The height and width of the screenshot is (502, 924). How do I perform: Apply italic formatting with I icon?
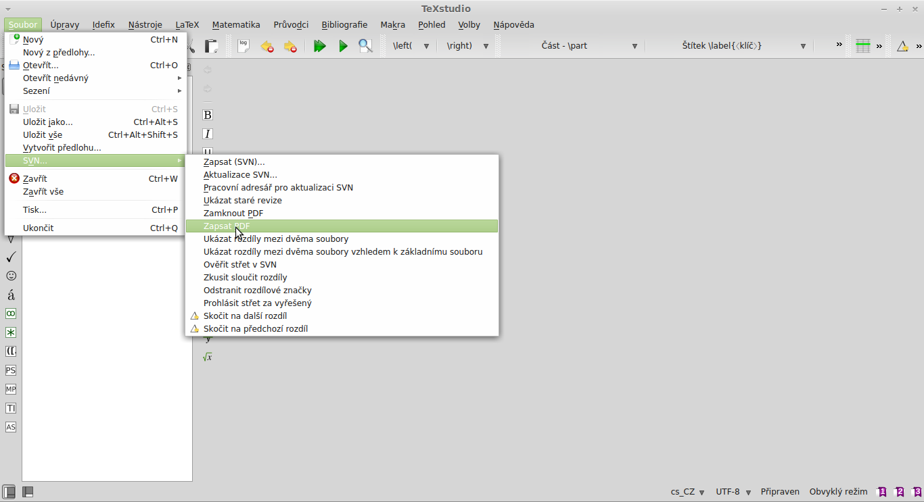click(208, 134)
